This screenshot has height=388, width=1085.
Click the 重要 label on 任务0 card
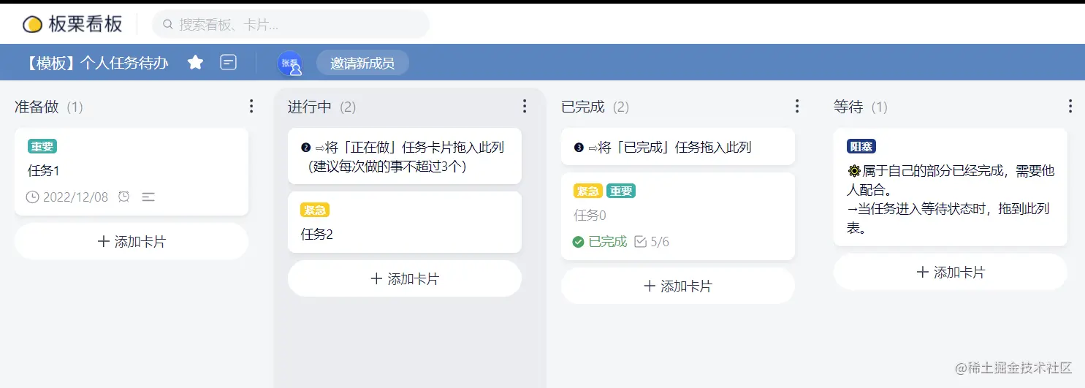pos(621,191)
